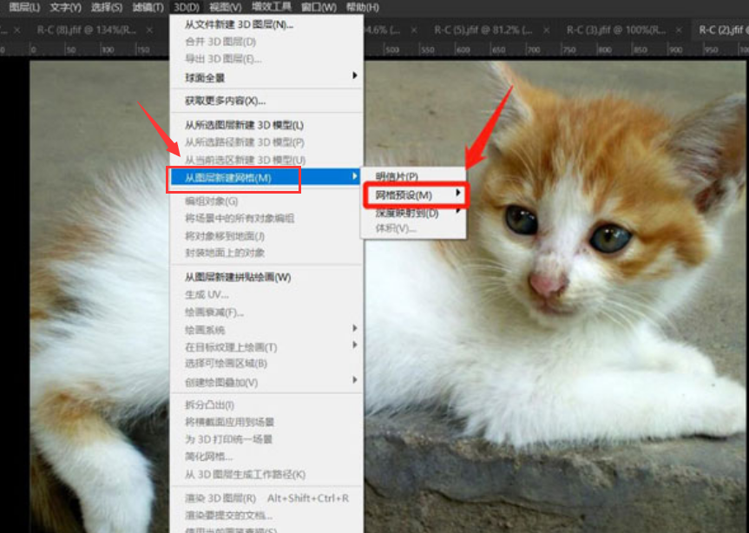Image resolution: width=749 pixels, height=533 pixels.
Task: Switch to the R-C (2).jfif document tab
Action: pos(723,30)
